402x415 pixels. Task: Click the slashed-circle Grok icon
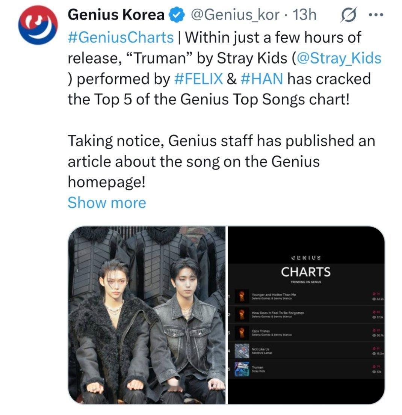349,15
